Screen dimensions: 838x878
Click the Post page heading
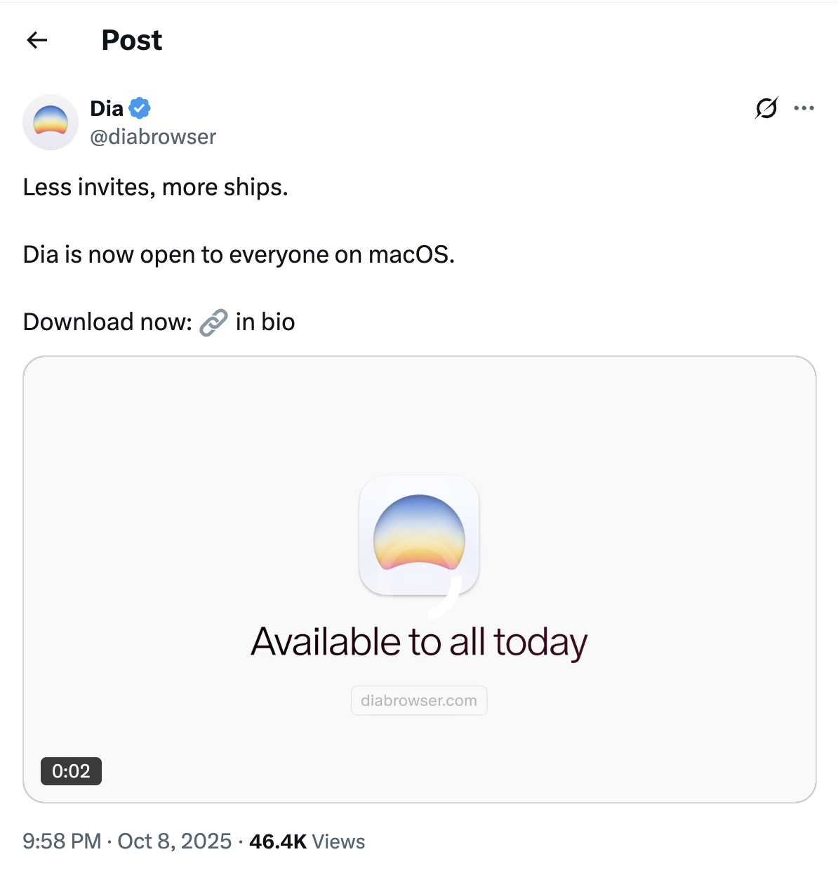pyautogui.click(x=131, y=40)
